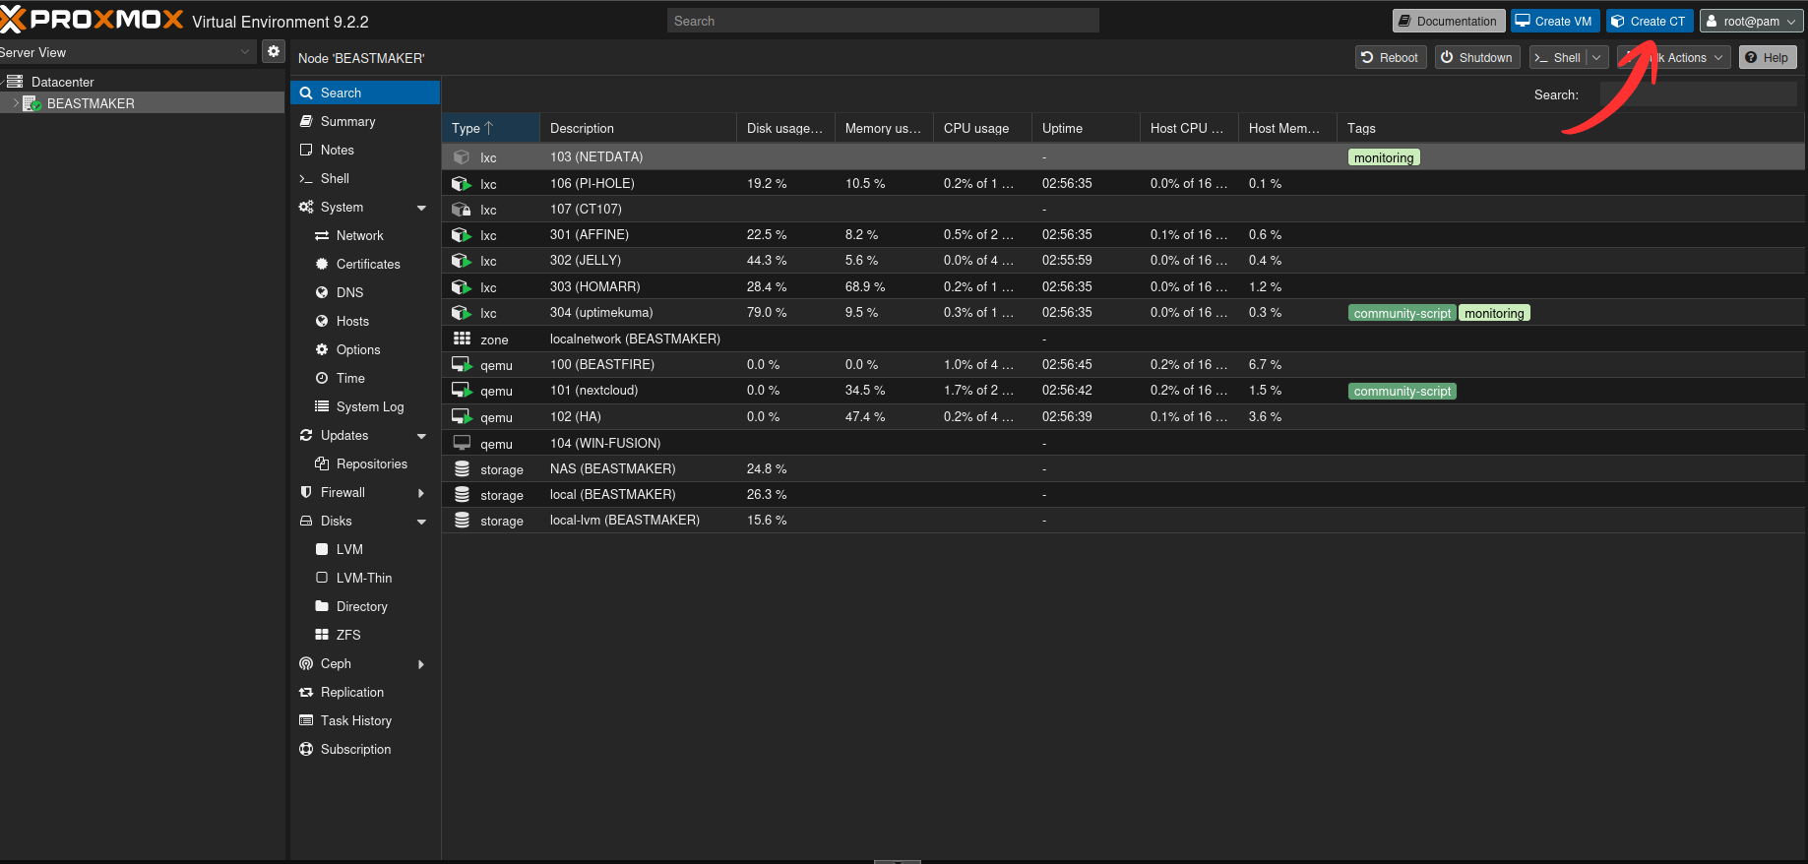This screenshot has height=864, width=1808.
Task: Click Create CT button
Action: [1650, 21]
